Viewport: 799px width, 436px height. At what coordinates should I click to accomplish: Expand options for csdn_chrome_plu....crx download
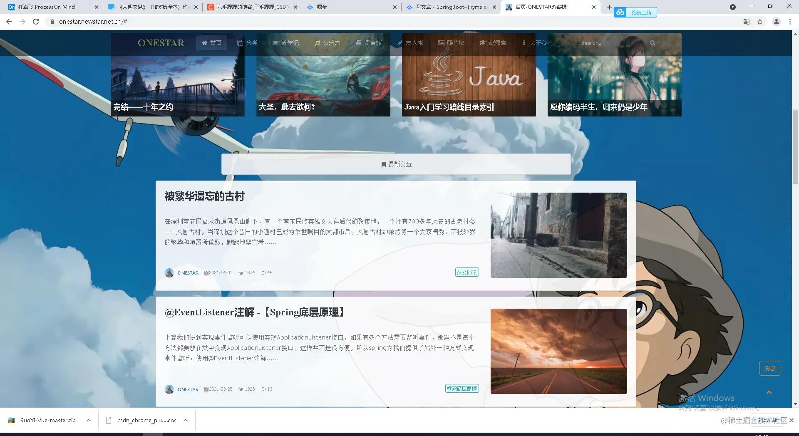186,420
